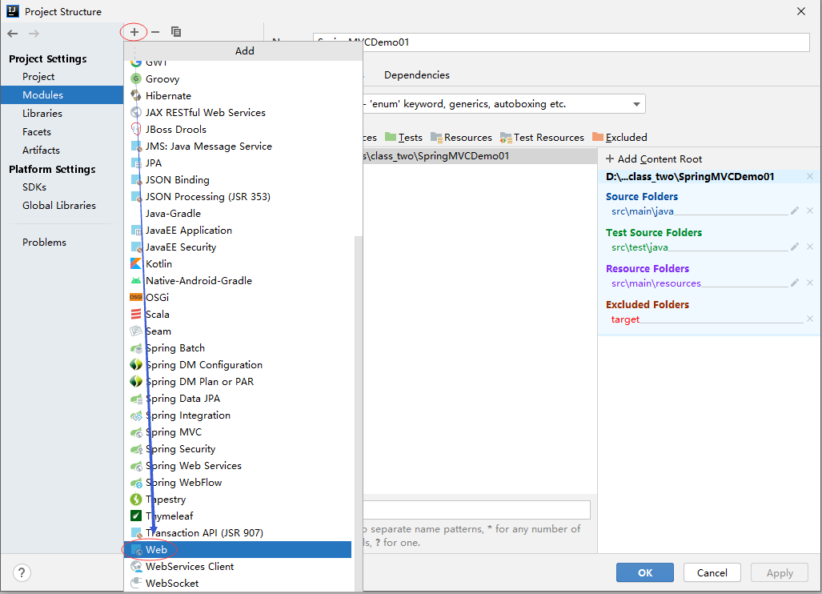Click the exclude files pattern field
822x594 pixels.
(x=476, y=510)
